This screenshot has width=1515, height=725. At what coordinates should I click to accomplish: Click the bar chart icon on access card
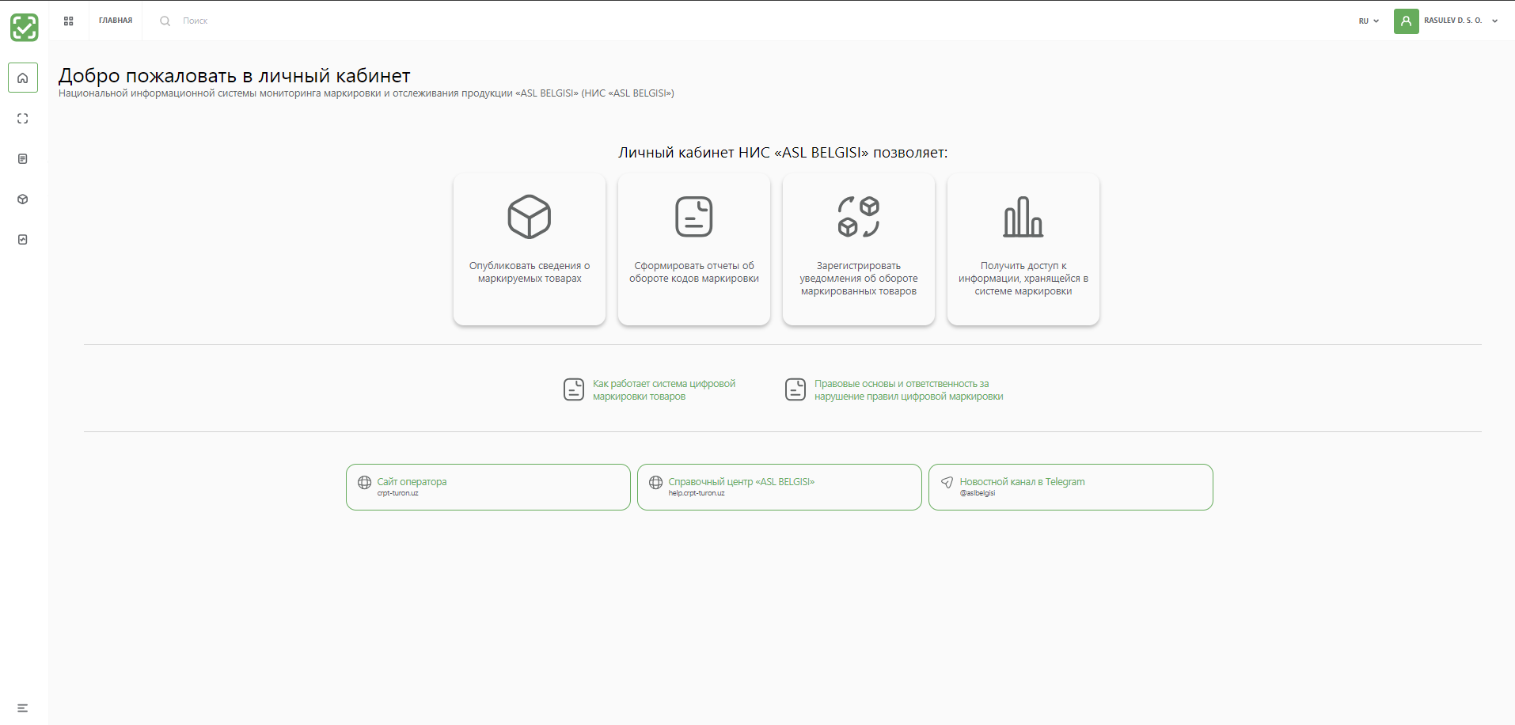[x=1023, y=217]
